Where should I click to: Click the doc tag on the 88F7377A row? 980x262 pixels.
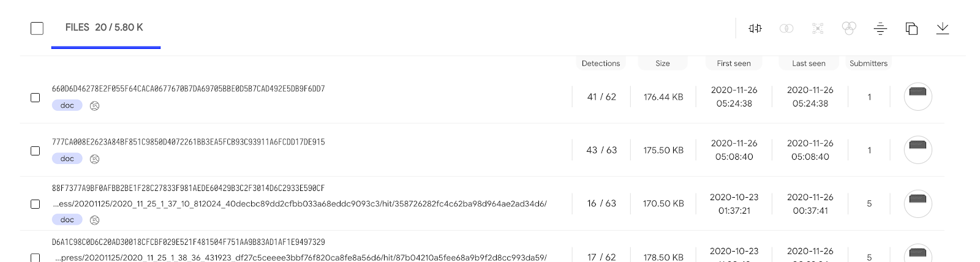(x=67, y=220)
